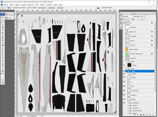The width and height of the screenshot is (158, 117).
Task: Open the Opacidade slider arrow
Action: click(145, 16)
